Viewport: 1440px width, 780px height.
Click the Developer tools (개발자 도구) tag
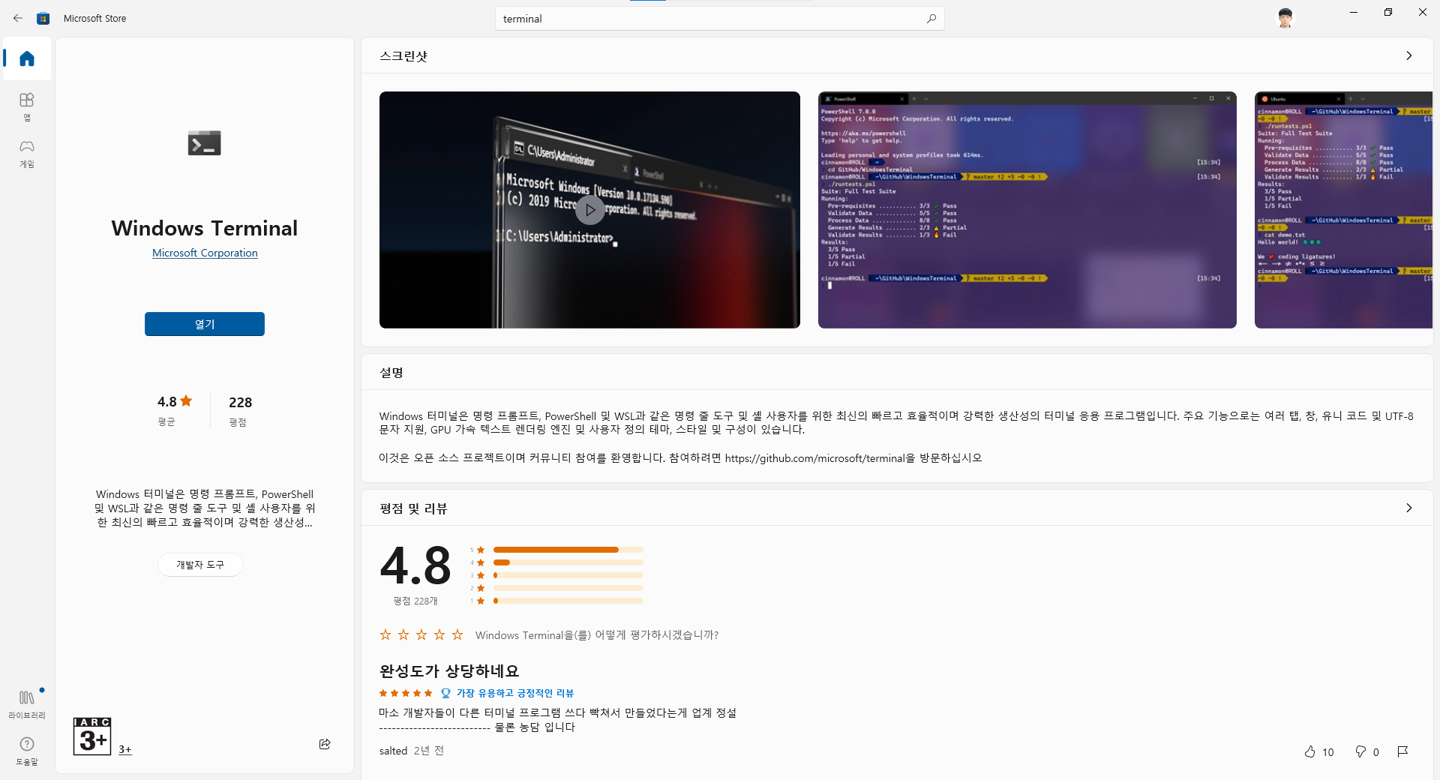click(x=200, y=565)
